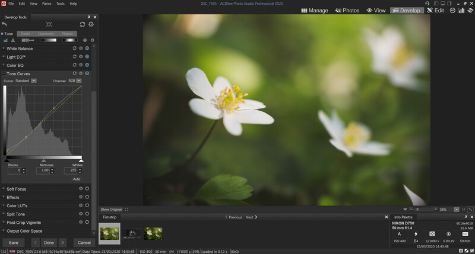Image resolution: width=475 pixels, height=254 pixels.
Task: Enable the Post-Crop Vignette group toggle
Action: 87,222
